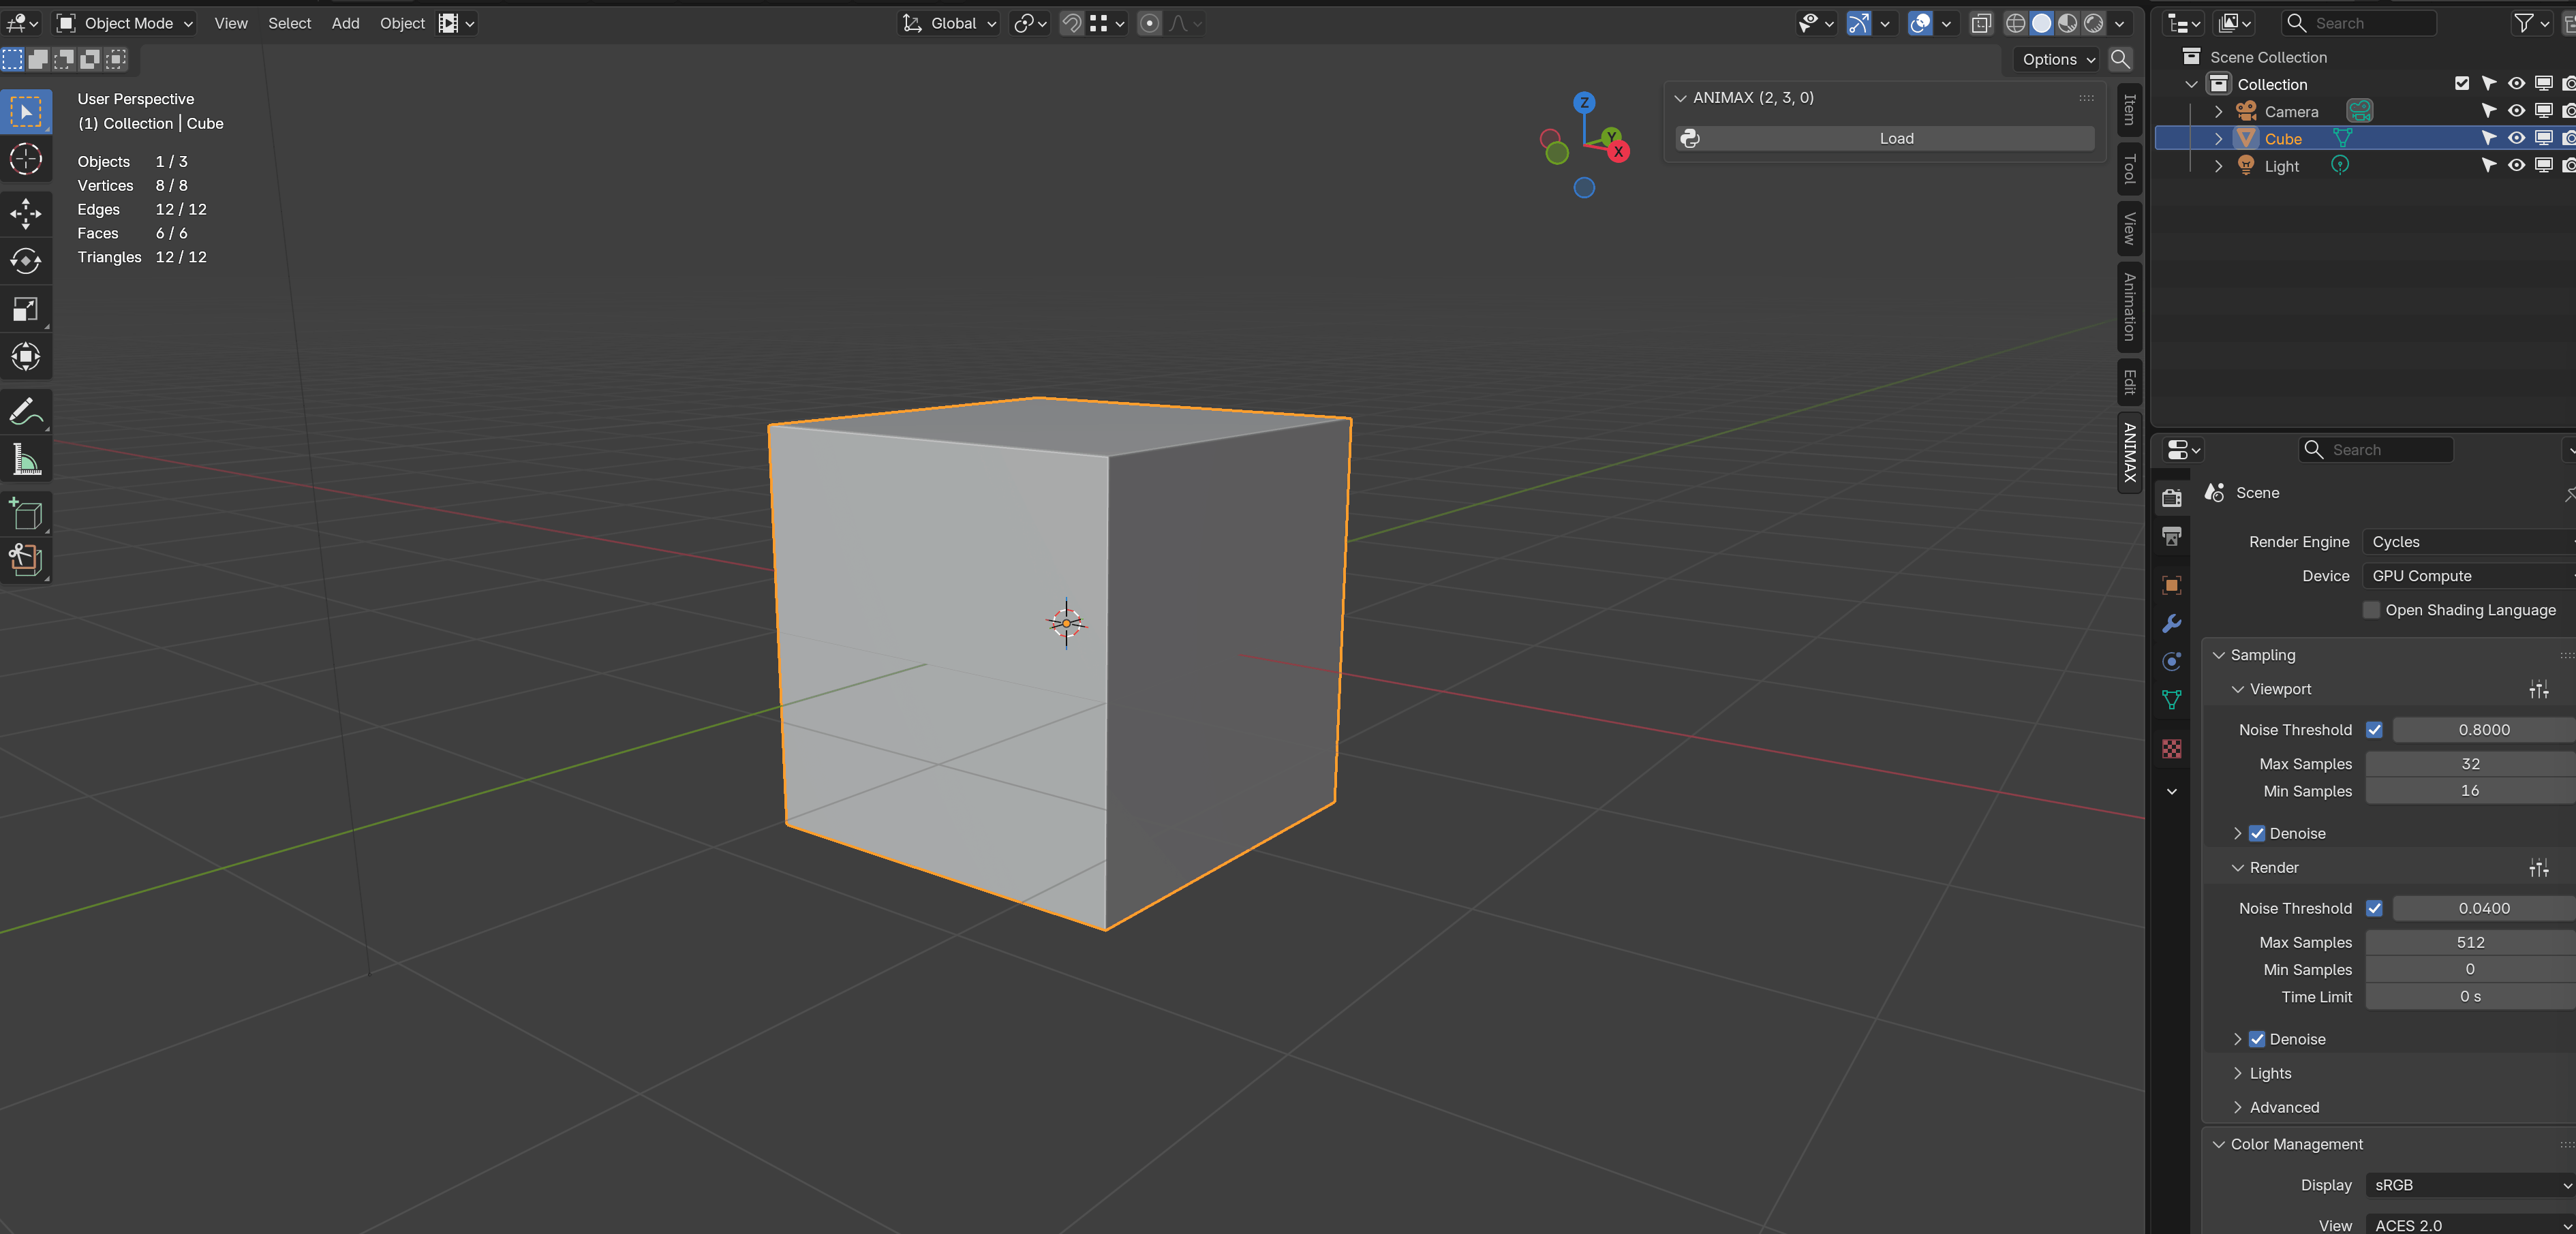The image size is (2576, 1234).
Task: Activate the Move tool
Action: coord(26,213)
